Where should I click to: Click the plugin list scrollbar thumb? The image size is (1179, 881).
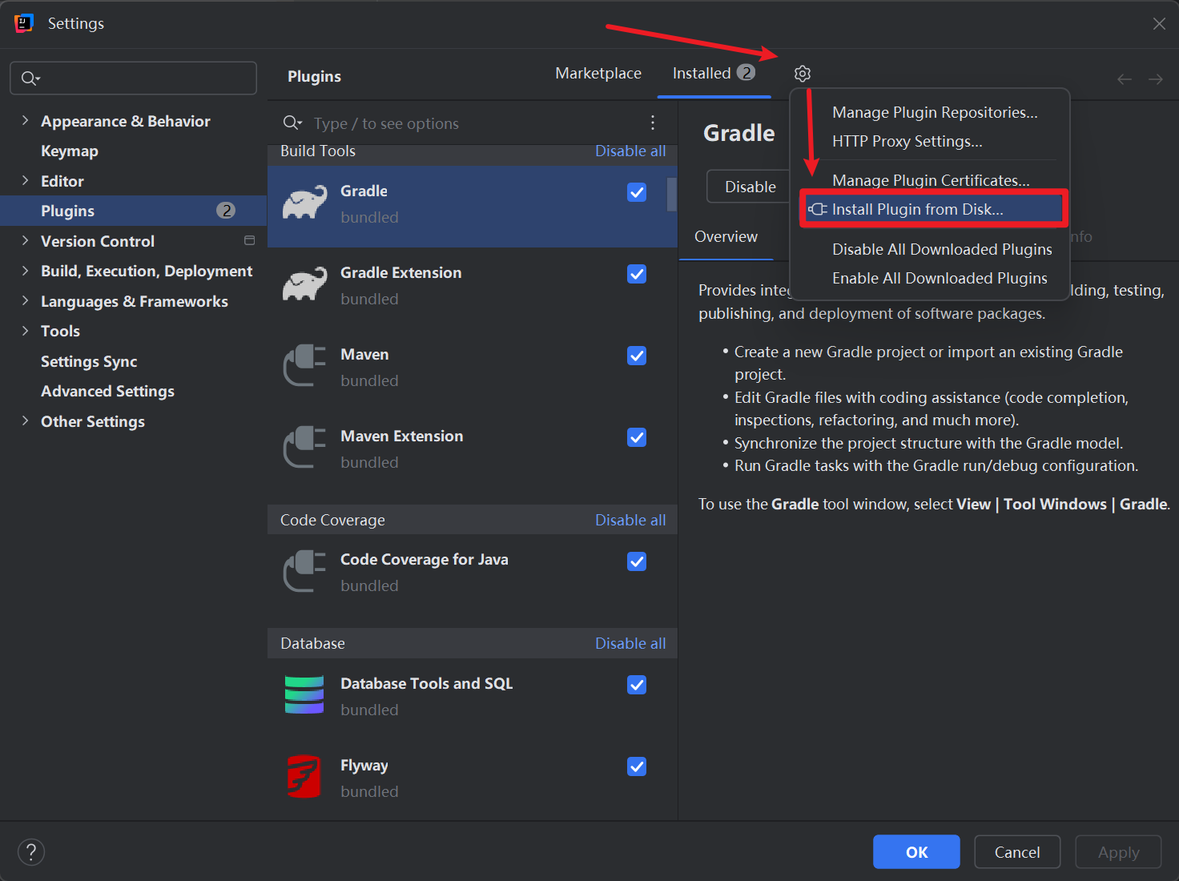tap(671, 195)
